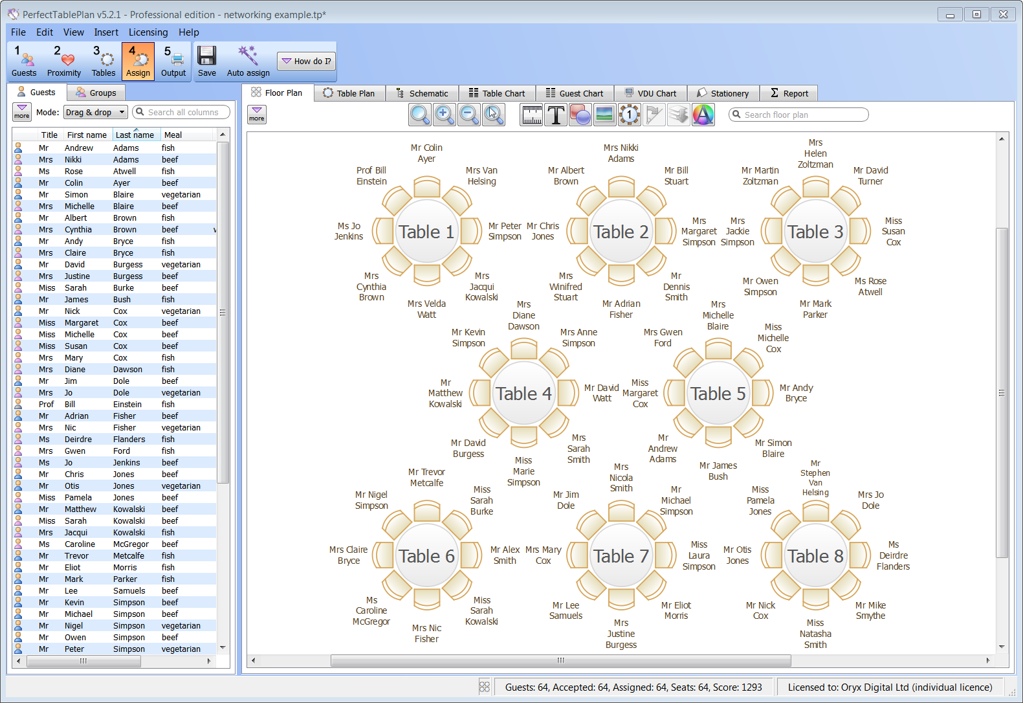Click the Save floppy disk icon
The width and height of the screenshot is (1023, 703).
[207, 61]
